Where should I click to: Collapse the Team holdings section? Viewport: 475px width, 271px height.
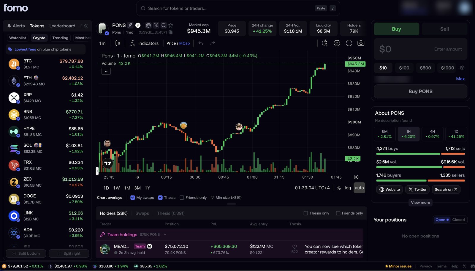tap(165, 234)
